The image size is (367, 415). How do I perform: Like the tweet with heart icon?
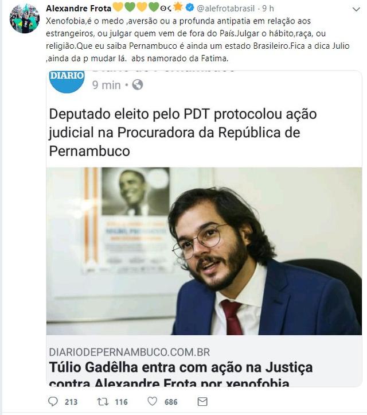click(153, 401)
